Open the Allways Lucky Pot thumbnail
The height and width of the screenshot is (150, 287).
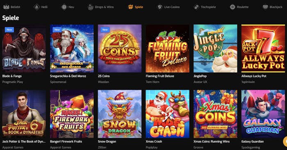[263, 48]
